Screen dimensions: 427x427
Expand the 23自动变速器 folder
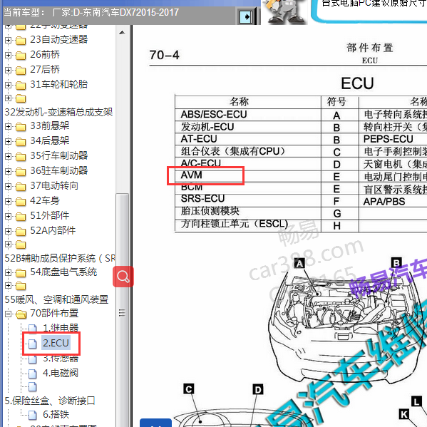click(8, 41)
